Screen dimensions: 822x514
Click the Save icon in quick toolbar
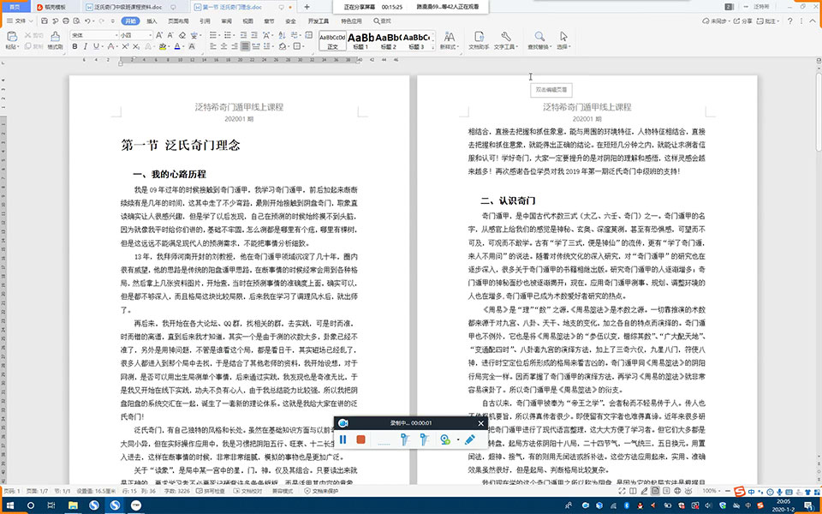point(45,21)
